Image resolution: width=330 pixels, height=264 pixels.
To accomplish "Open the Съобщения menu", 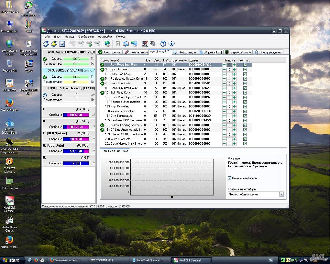I will (x=86, y=37).
